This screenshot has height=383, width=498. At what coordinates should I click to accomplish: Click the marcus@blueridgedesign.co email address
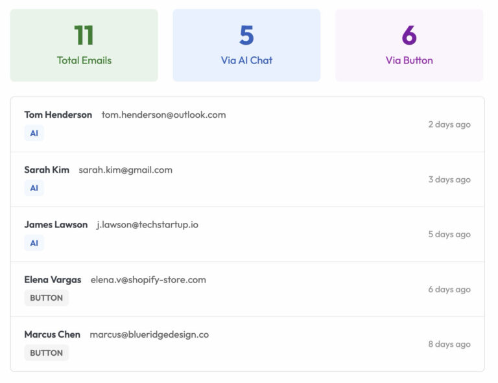coord(149,335)
